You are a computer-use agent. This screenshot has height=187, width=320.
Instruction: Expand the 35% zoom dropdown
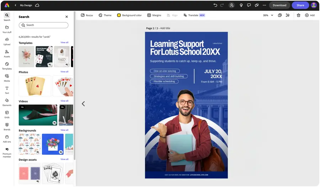click(268, 15)
